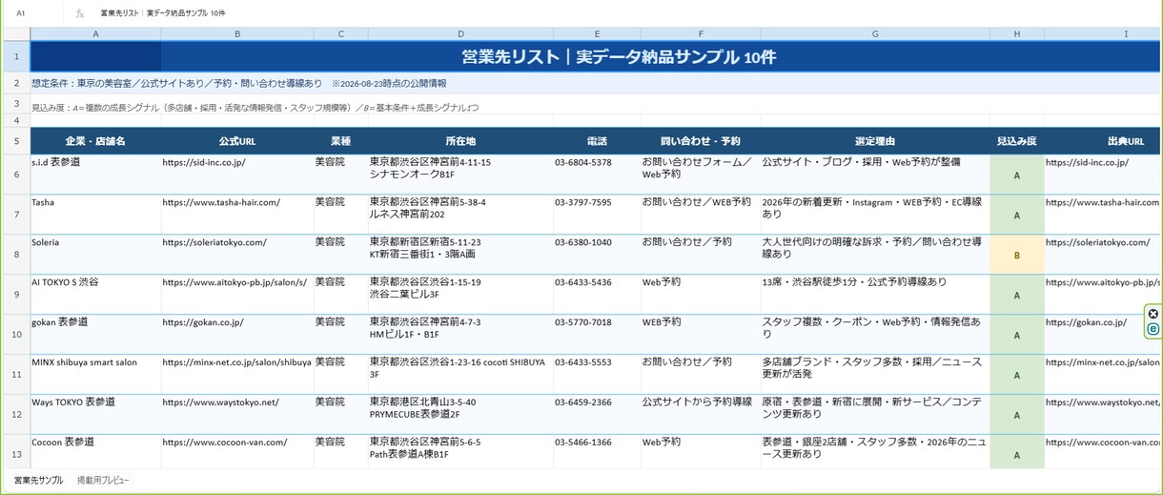Select the Cocoon 表参道 name cell
Screen dimensions: 1163x495
click(95, 452)
